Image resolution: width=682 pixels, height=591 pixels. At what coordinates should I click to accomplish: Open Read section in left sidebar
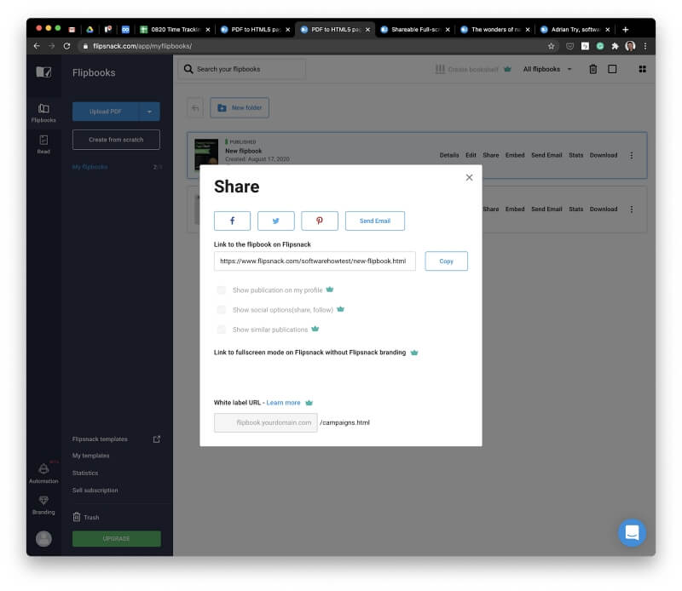click(43, 145)
